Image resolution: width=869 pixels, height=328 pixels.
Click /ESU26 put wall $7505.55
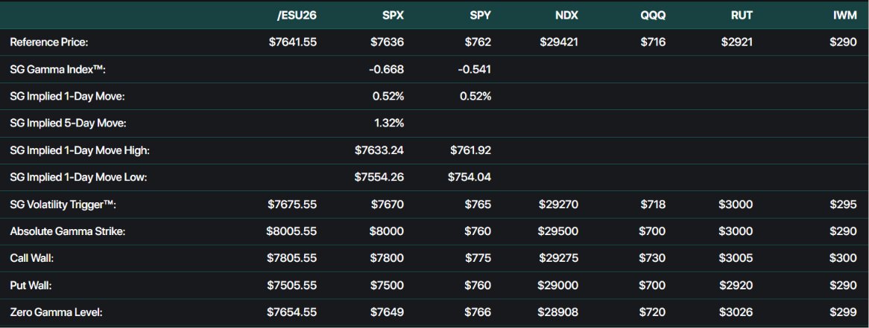(293, 286)
